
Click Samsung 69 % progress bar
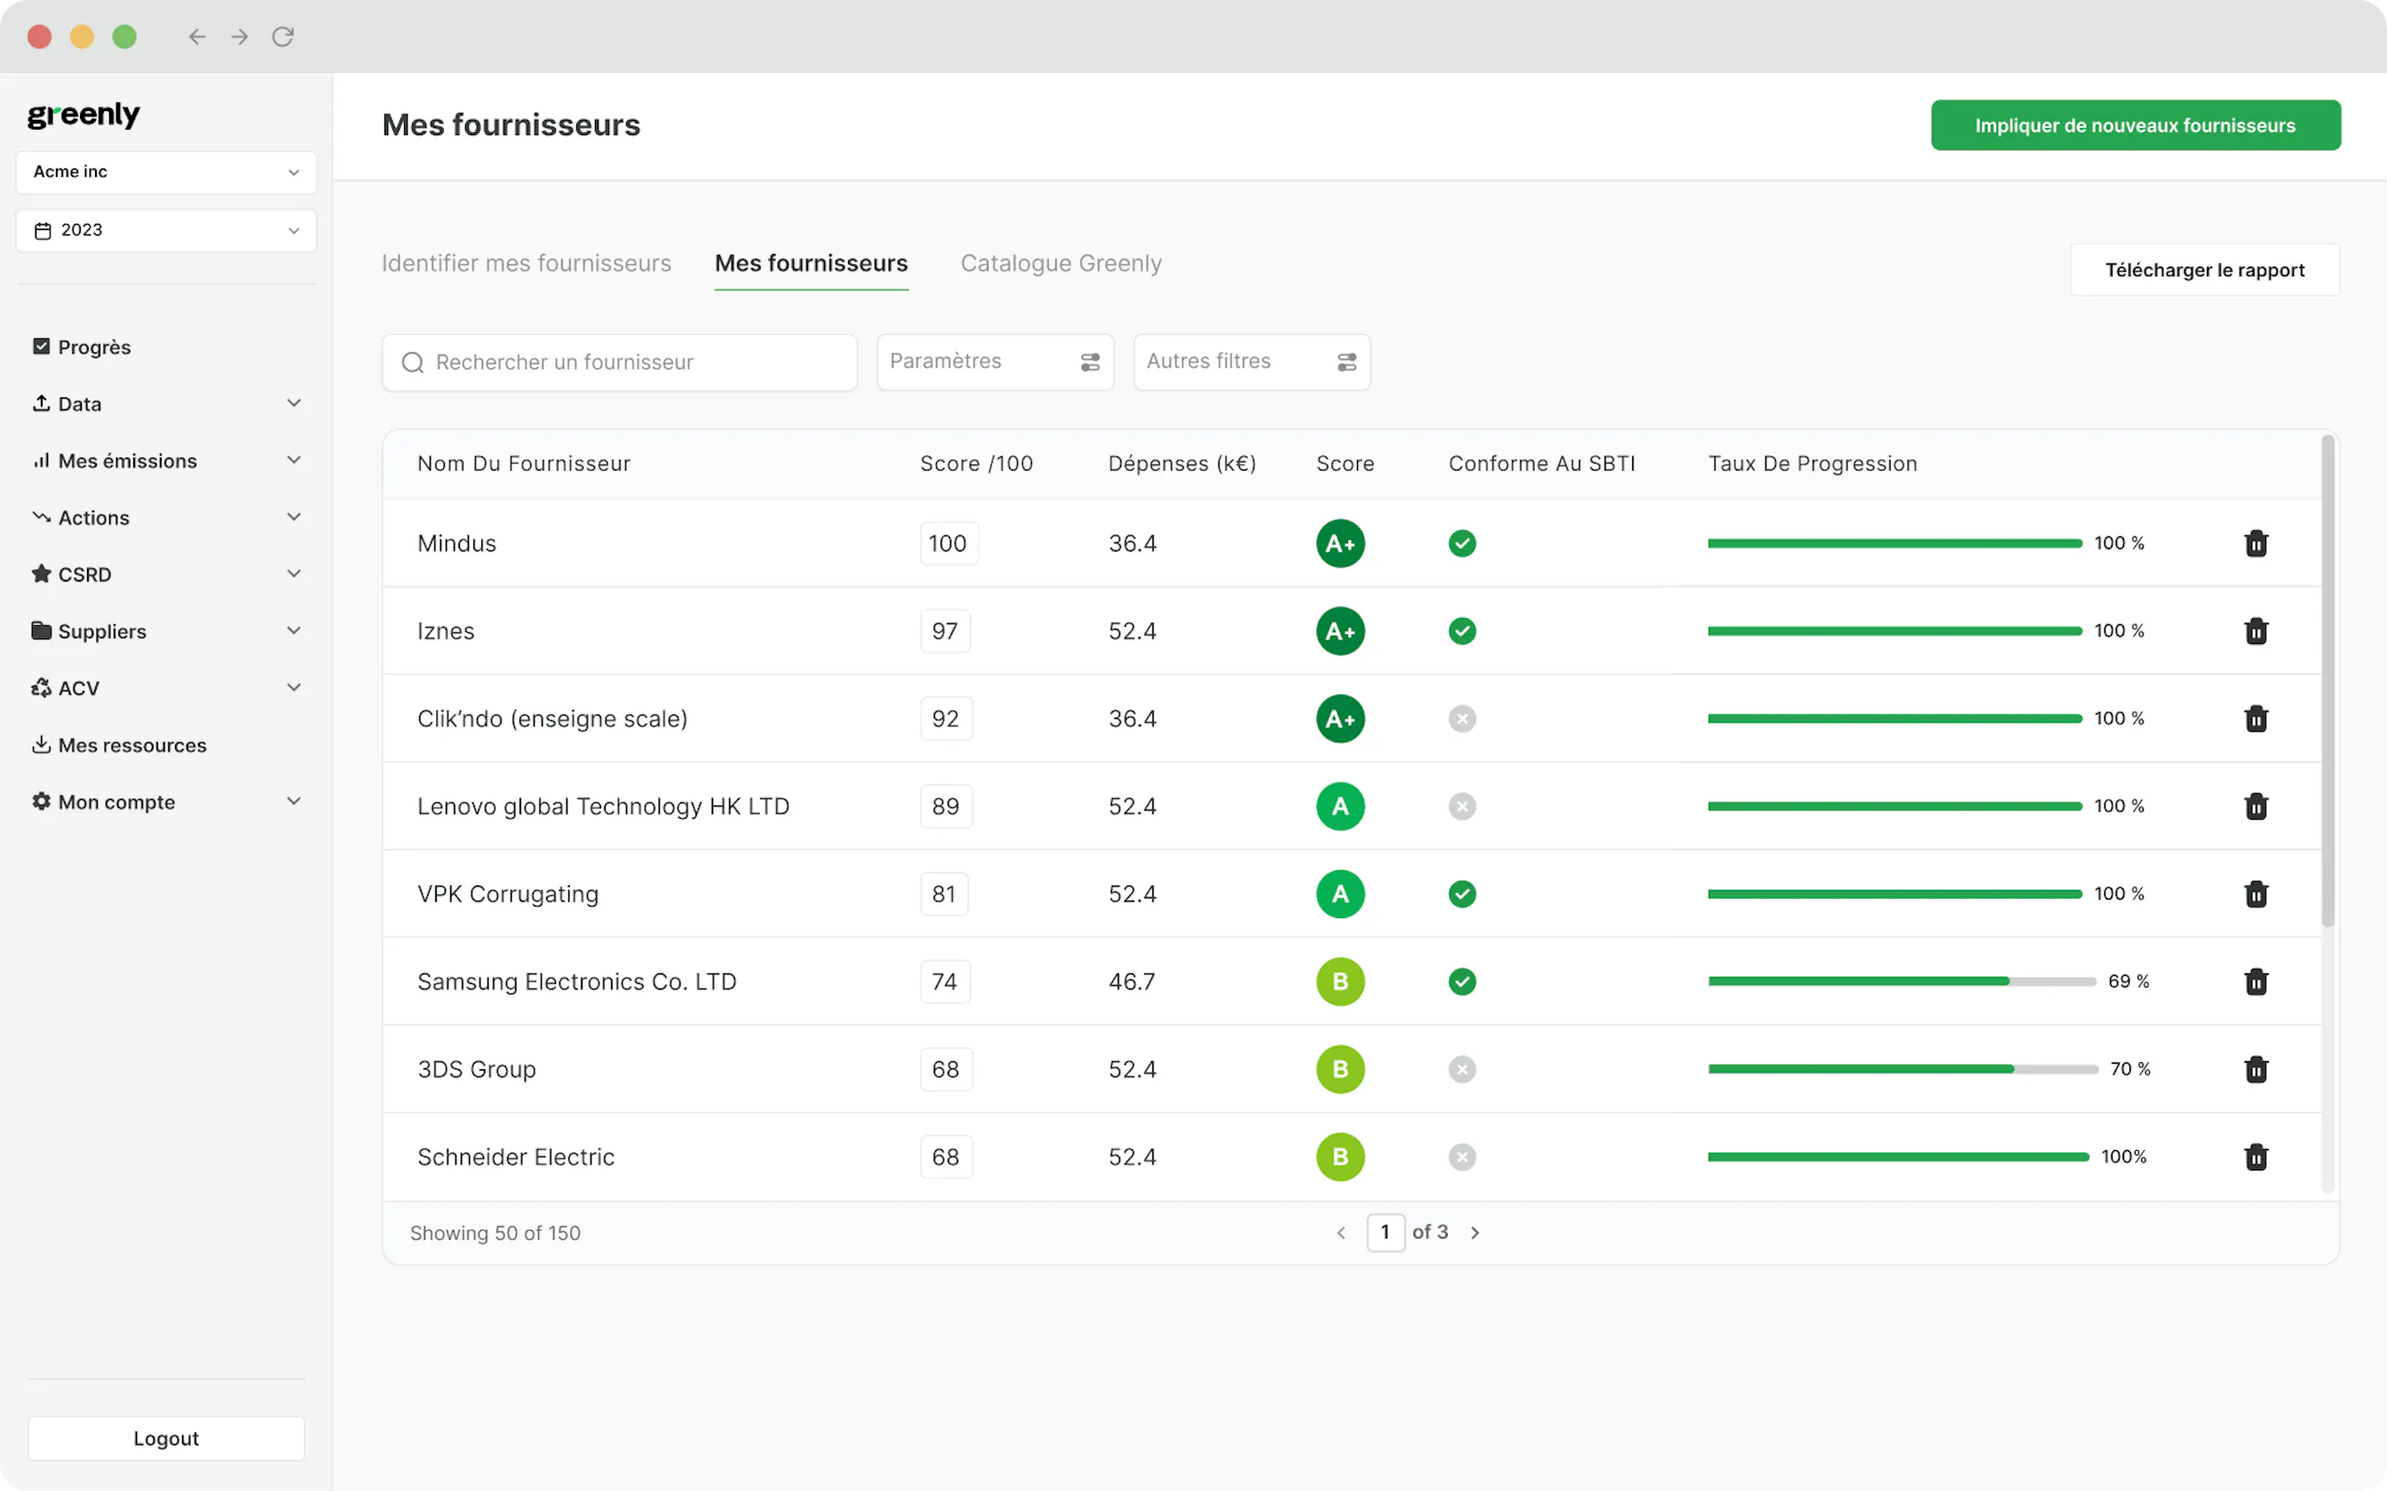coord(1902,982)
